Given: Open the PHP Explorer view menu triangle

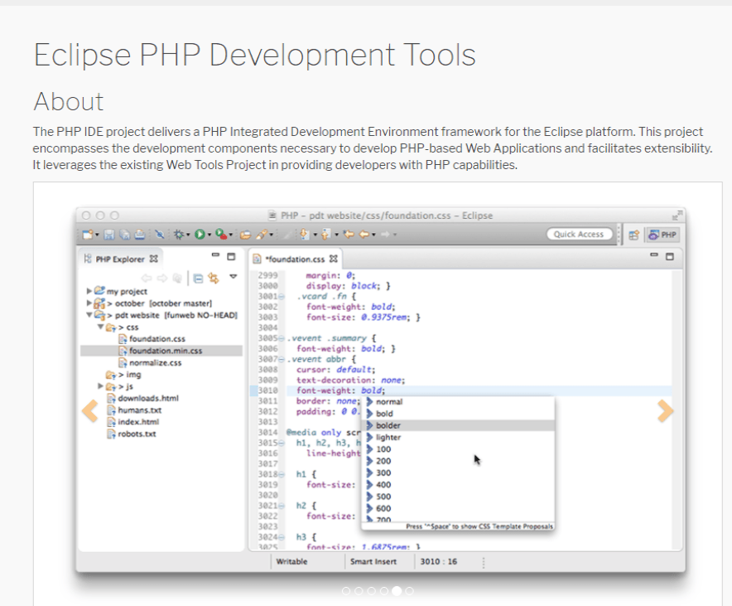Looking at the screenshot, I should click(x=234, y=277).
